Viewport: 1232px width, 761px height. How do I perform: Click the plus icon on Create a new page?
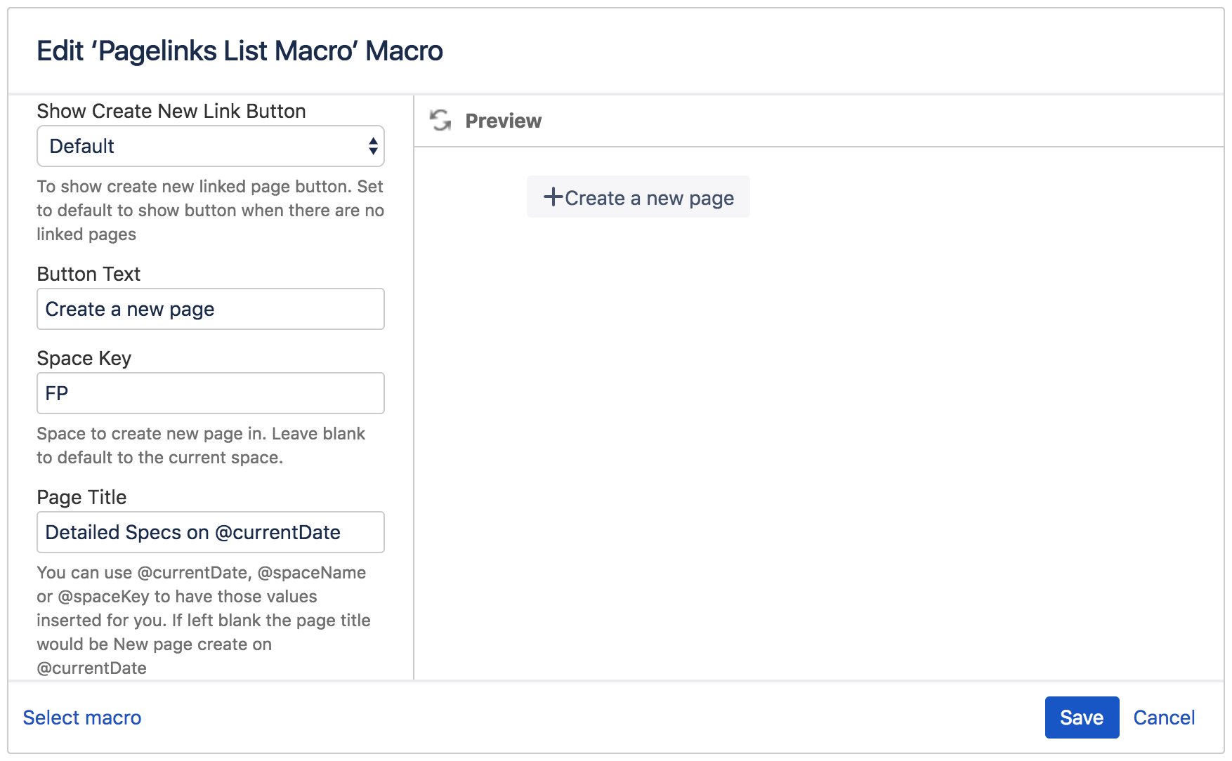tap(553, 197)
